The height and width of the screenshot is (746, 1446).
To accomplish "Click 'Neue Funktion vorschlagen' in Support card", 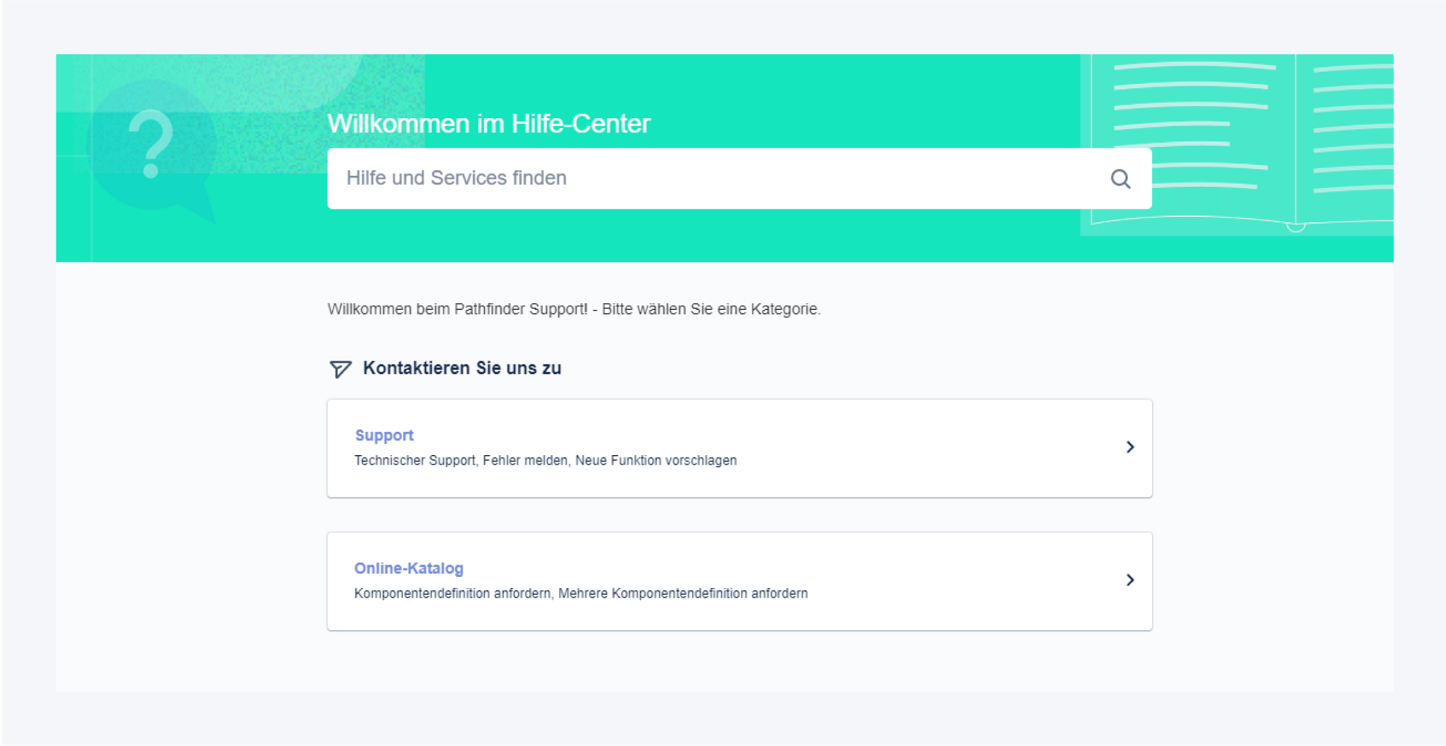I will pos(655,461).
